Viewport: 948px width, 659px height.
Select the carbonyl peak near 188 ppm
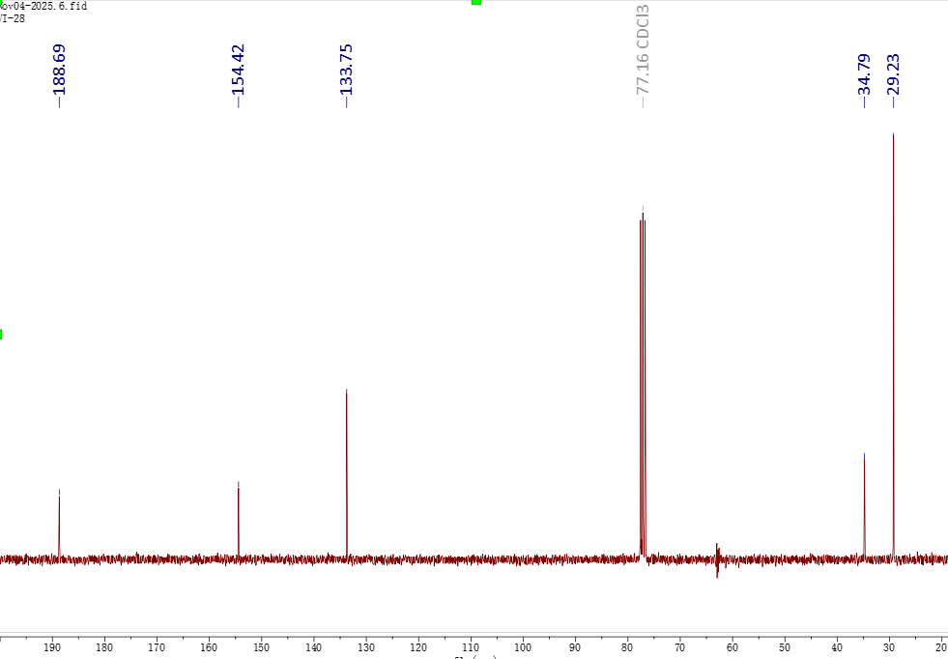[59, 522]
